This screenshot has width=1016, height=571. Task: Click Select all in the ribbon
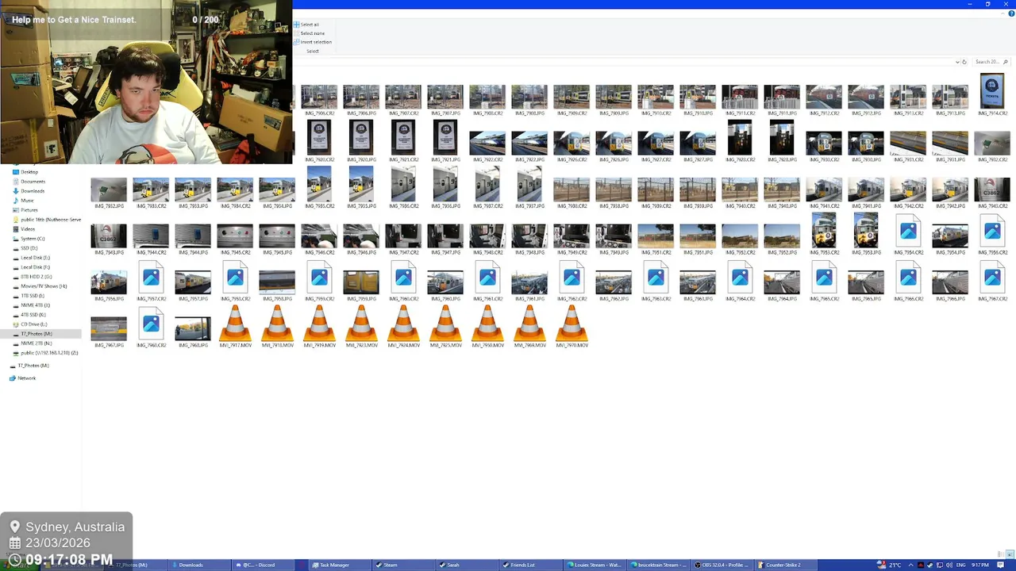306,25
